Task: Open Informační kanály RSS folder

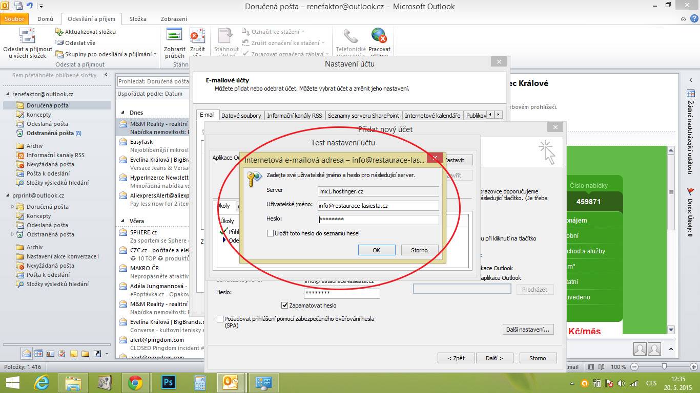Action: pyautogui.click(x=55, y=155)
